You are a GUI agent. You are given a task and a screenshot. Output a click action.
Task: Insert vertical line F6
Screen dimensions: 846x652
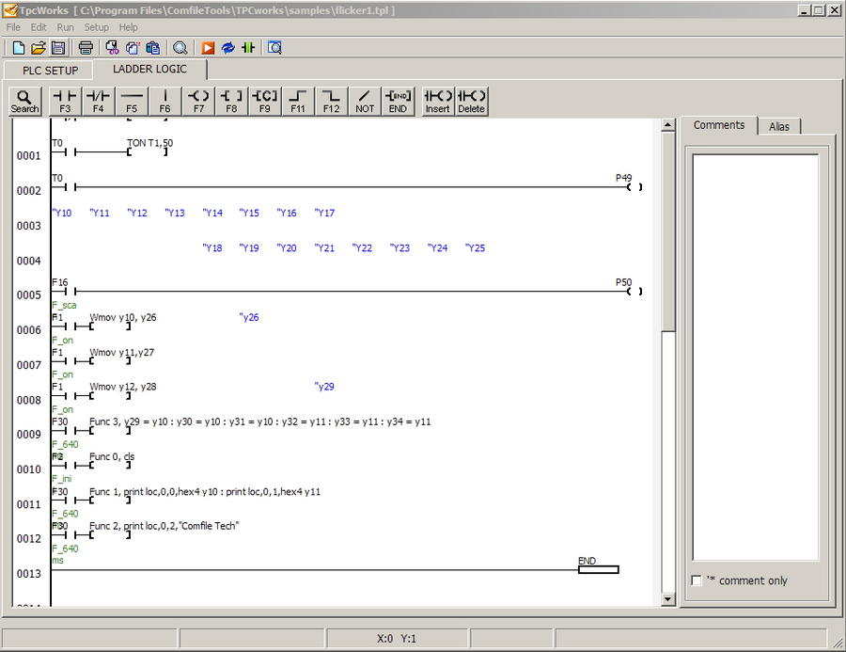pos(165,101)
